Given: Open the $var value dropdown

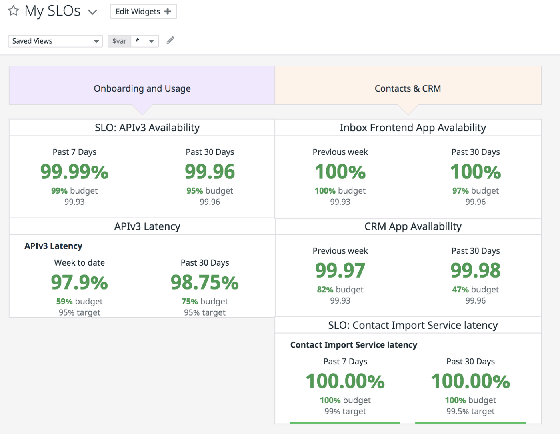Looking at the screenshot, I should click(x=145, y=41).
